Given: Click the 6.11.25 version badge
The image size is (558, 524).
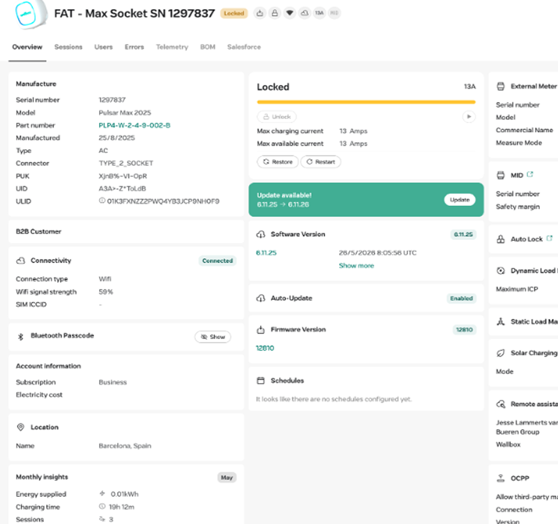Looking at the screenshot, I should (463, 234).
